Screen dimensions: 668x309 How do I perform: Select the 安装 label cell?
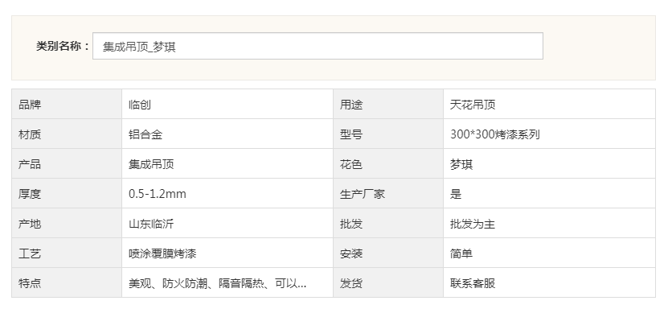(x=388, y=253)
